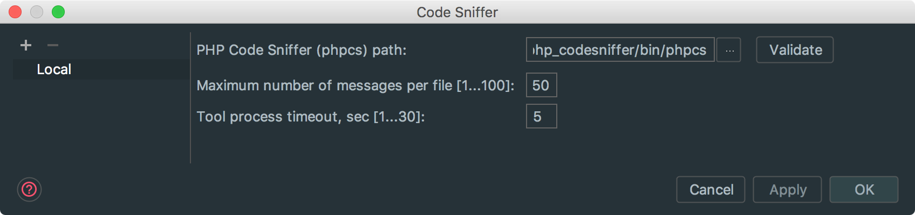Image resolution: width=915 pixels, height=215 pixels.
Task: Remove the selected configuration with minus icon
Action: [52, 45]
